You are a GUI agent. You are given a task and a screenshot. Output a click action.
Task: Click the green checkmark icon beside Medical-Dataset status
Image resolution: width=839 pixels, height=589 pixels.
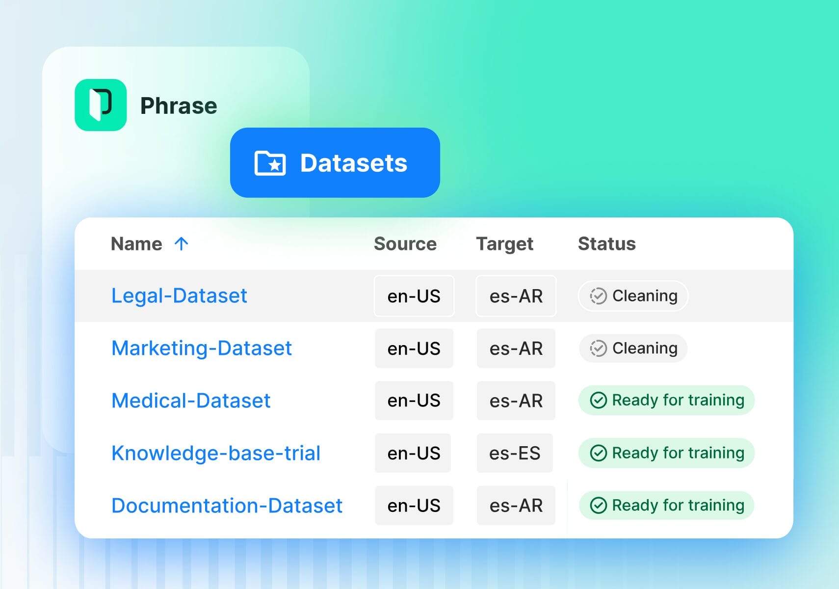(599, 400)
